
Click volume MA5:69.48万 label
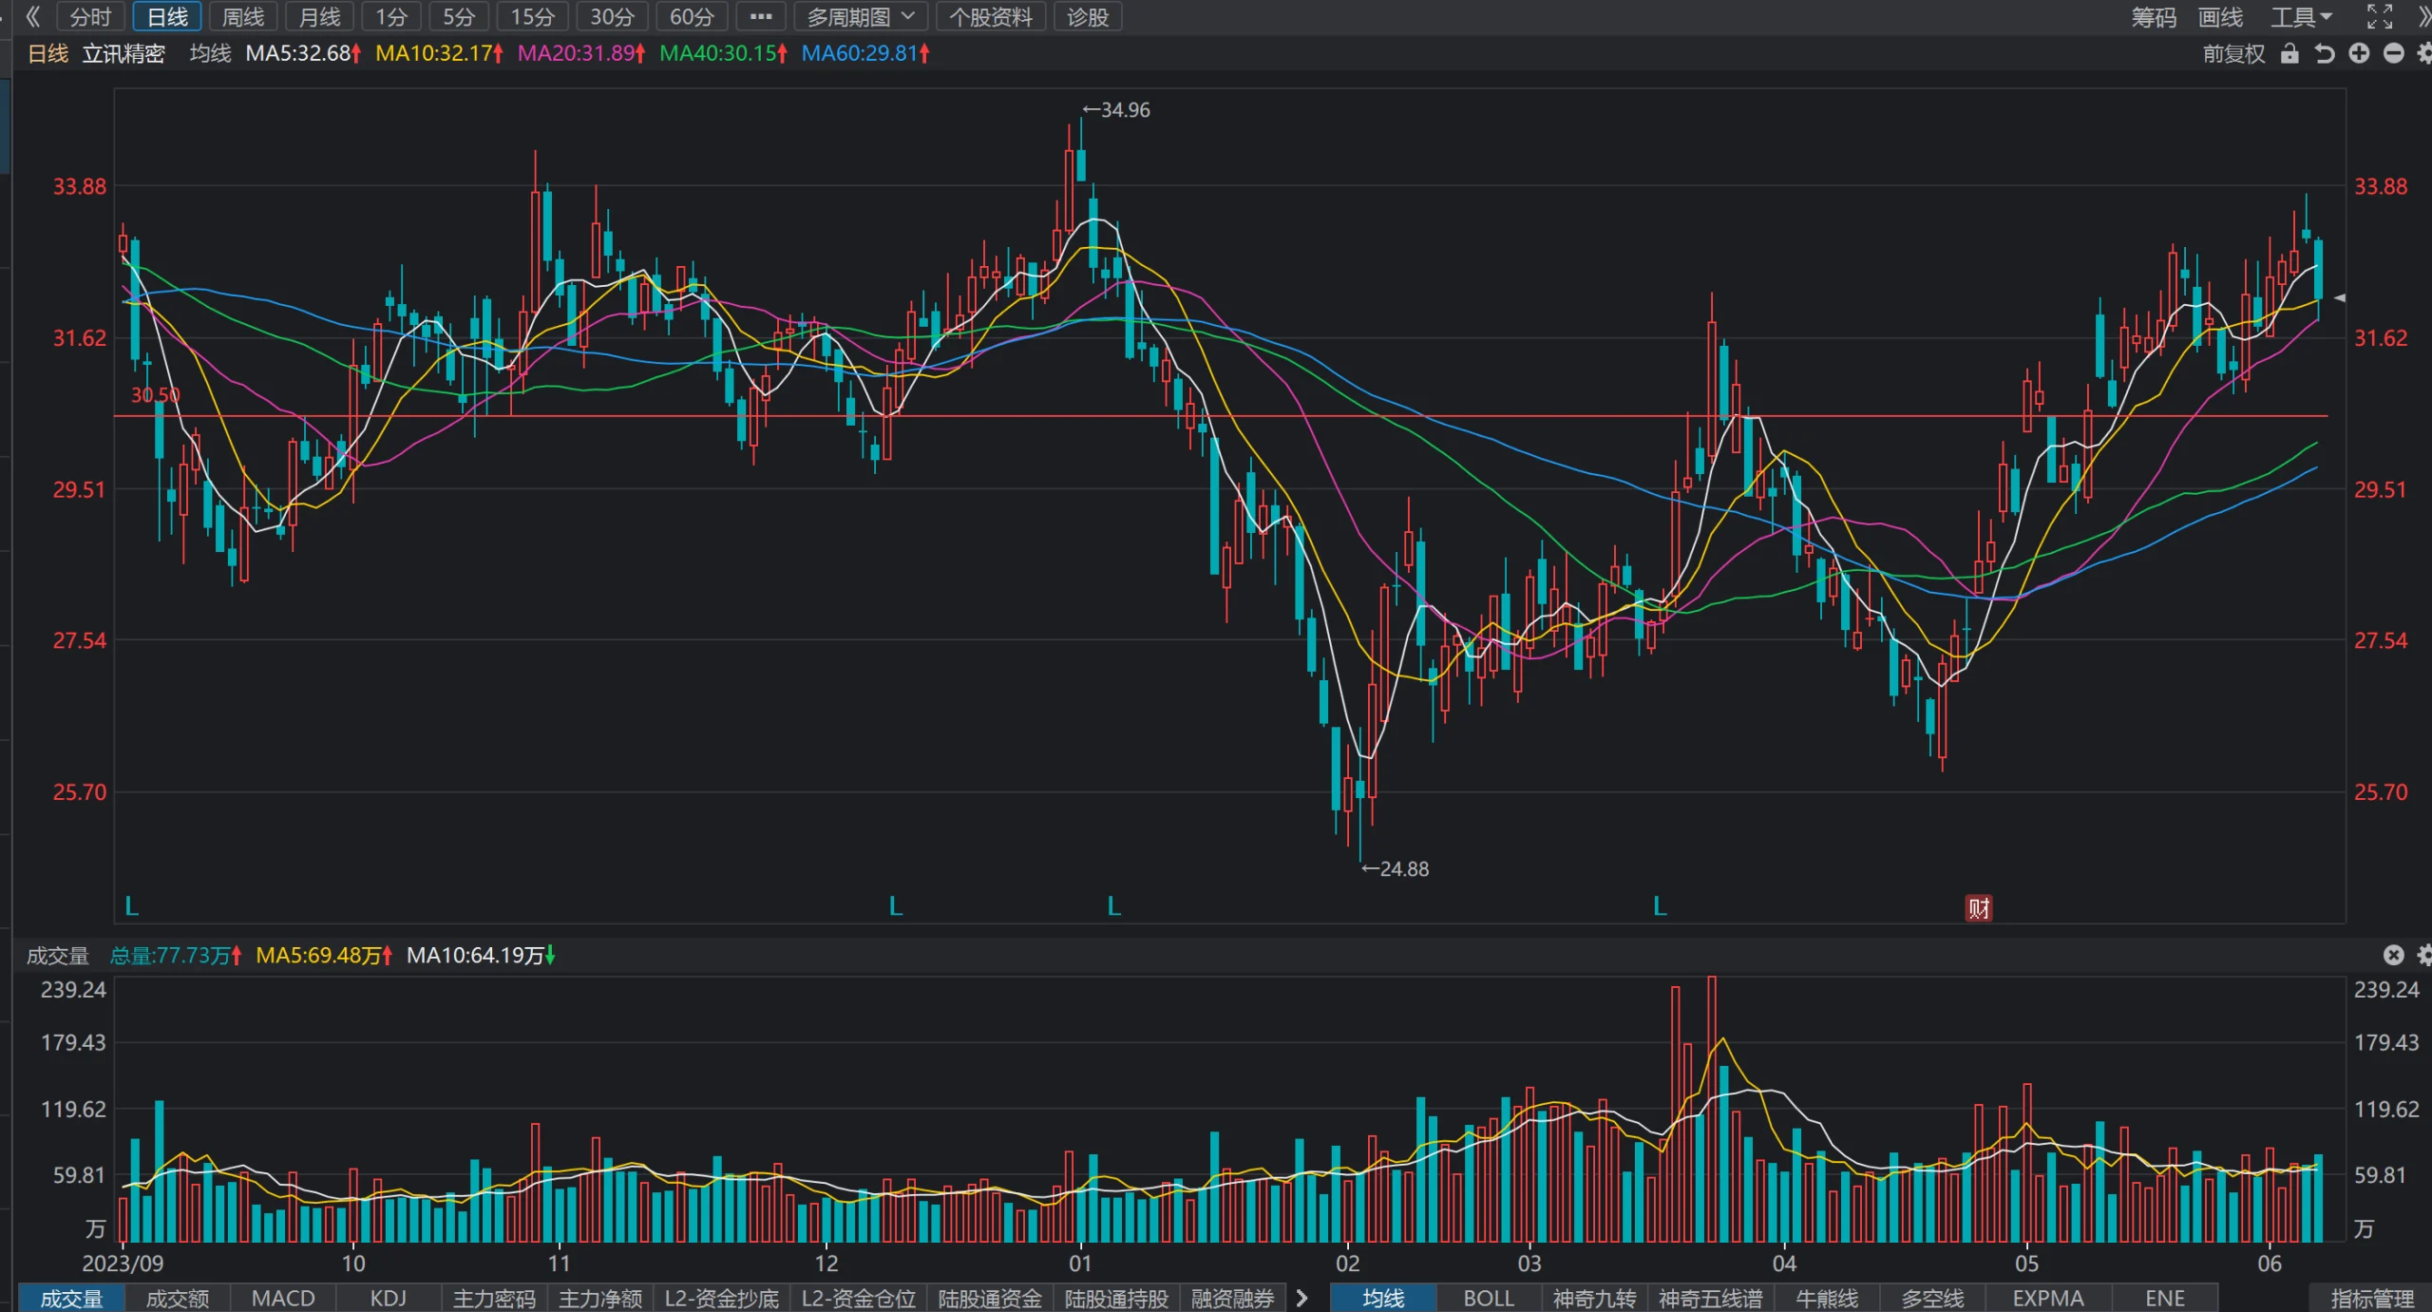pos(324,956)
